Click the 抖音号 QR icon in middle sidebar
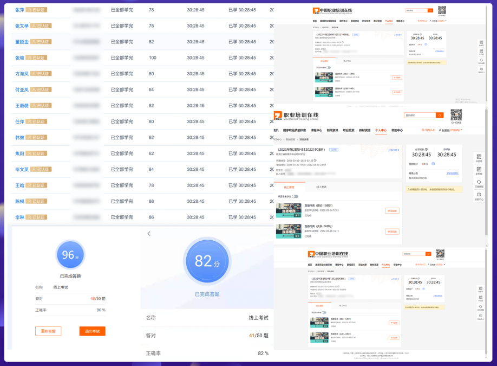This screenshot has width=497, height=366. click(479, 157)
